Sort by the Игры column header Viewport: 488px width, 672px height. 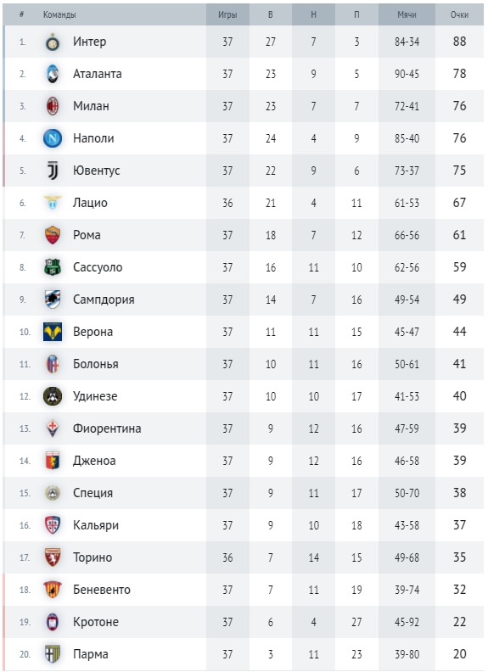click(x=227, y=14)
